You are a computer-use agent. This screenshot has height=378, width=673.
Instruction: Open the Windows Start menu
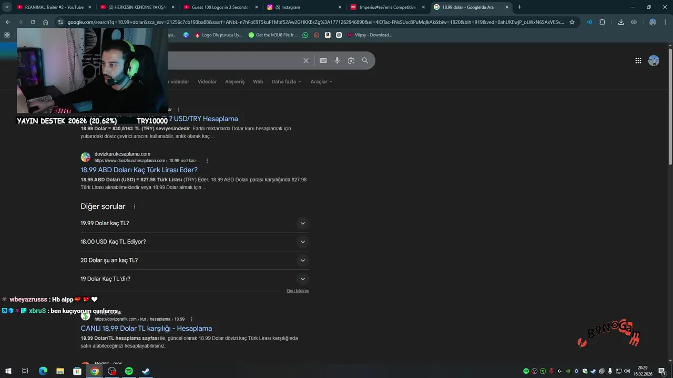pos(8,371)
